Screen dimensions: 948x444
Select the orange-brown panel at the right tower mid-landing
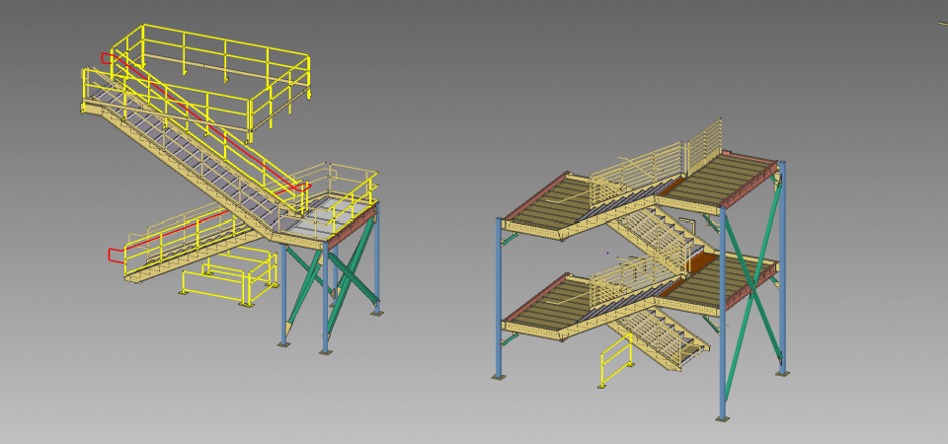pos(699,261)
